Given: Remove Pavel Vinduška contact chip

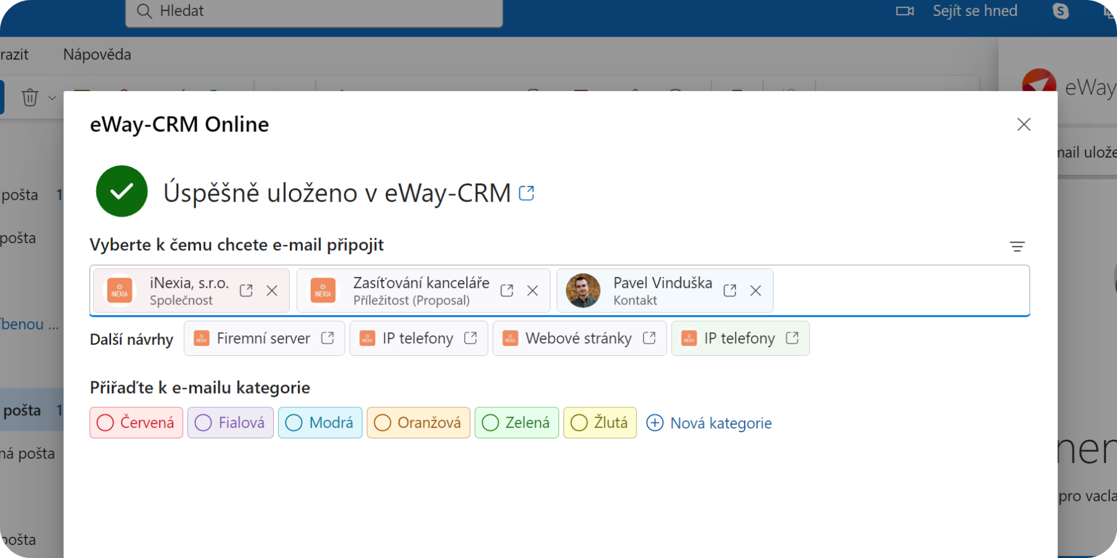Looking at the screenshot, I should (755, 290).
